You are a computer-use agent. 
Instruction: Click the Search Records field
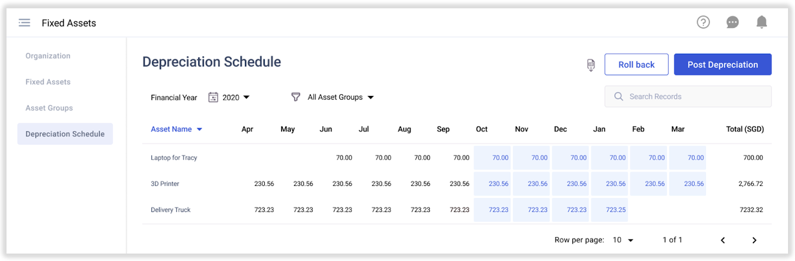[688, 96]
